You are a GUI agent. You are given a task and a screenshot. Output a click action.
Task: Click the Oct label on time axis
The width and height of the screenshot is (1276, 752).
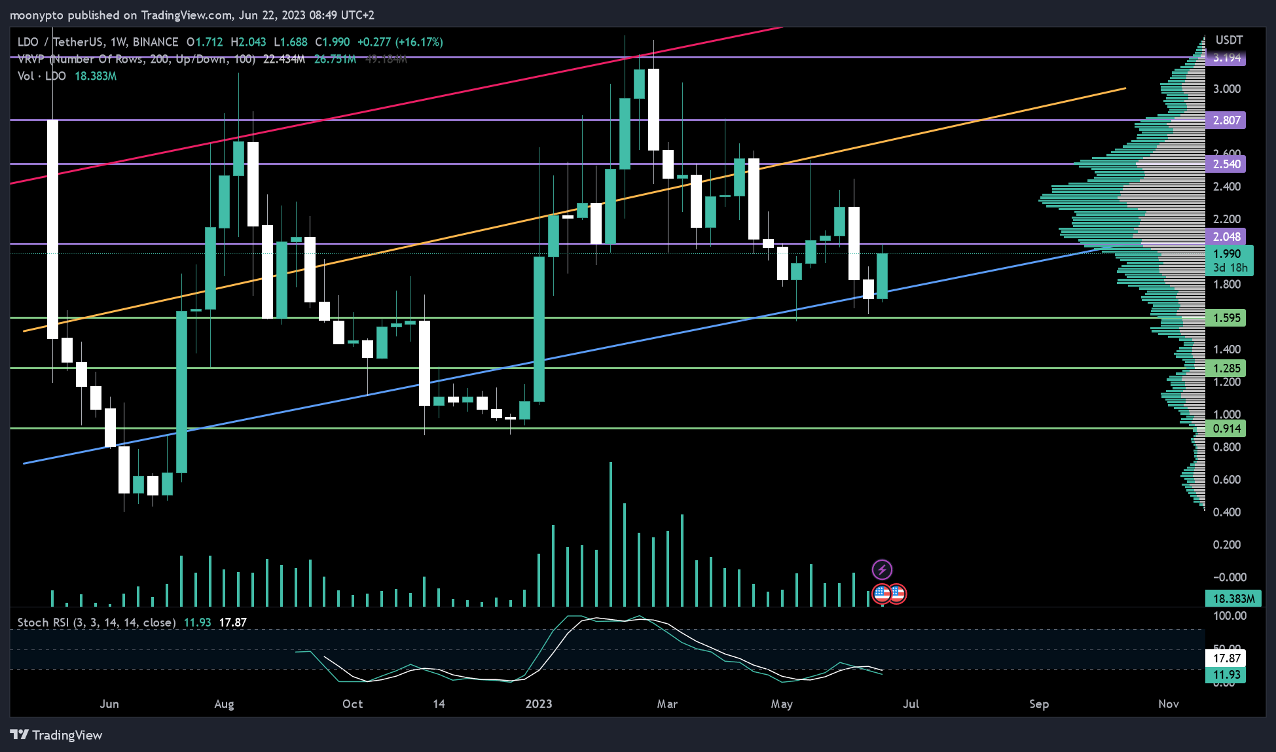[x=352, y=704]
